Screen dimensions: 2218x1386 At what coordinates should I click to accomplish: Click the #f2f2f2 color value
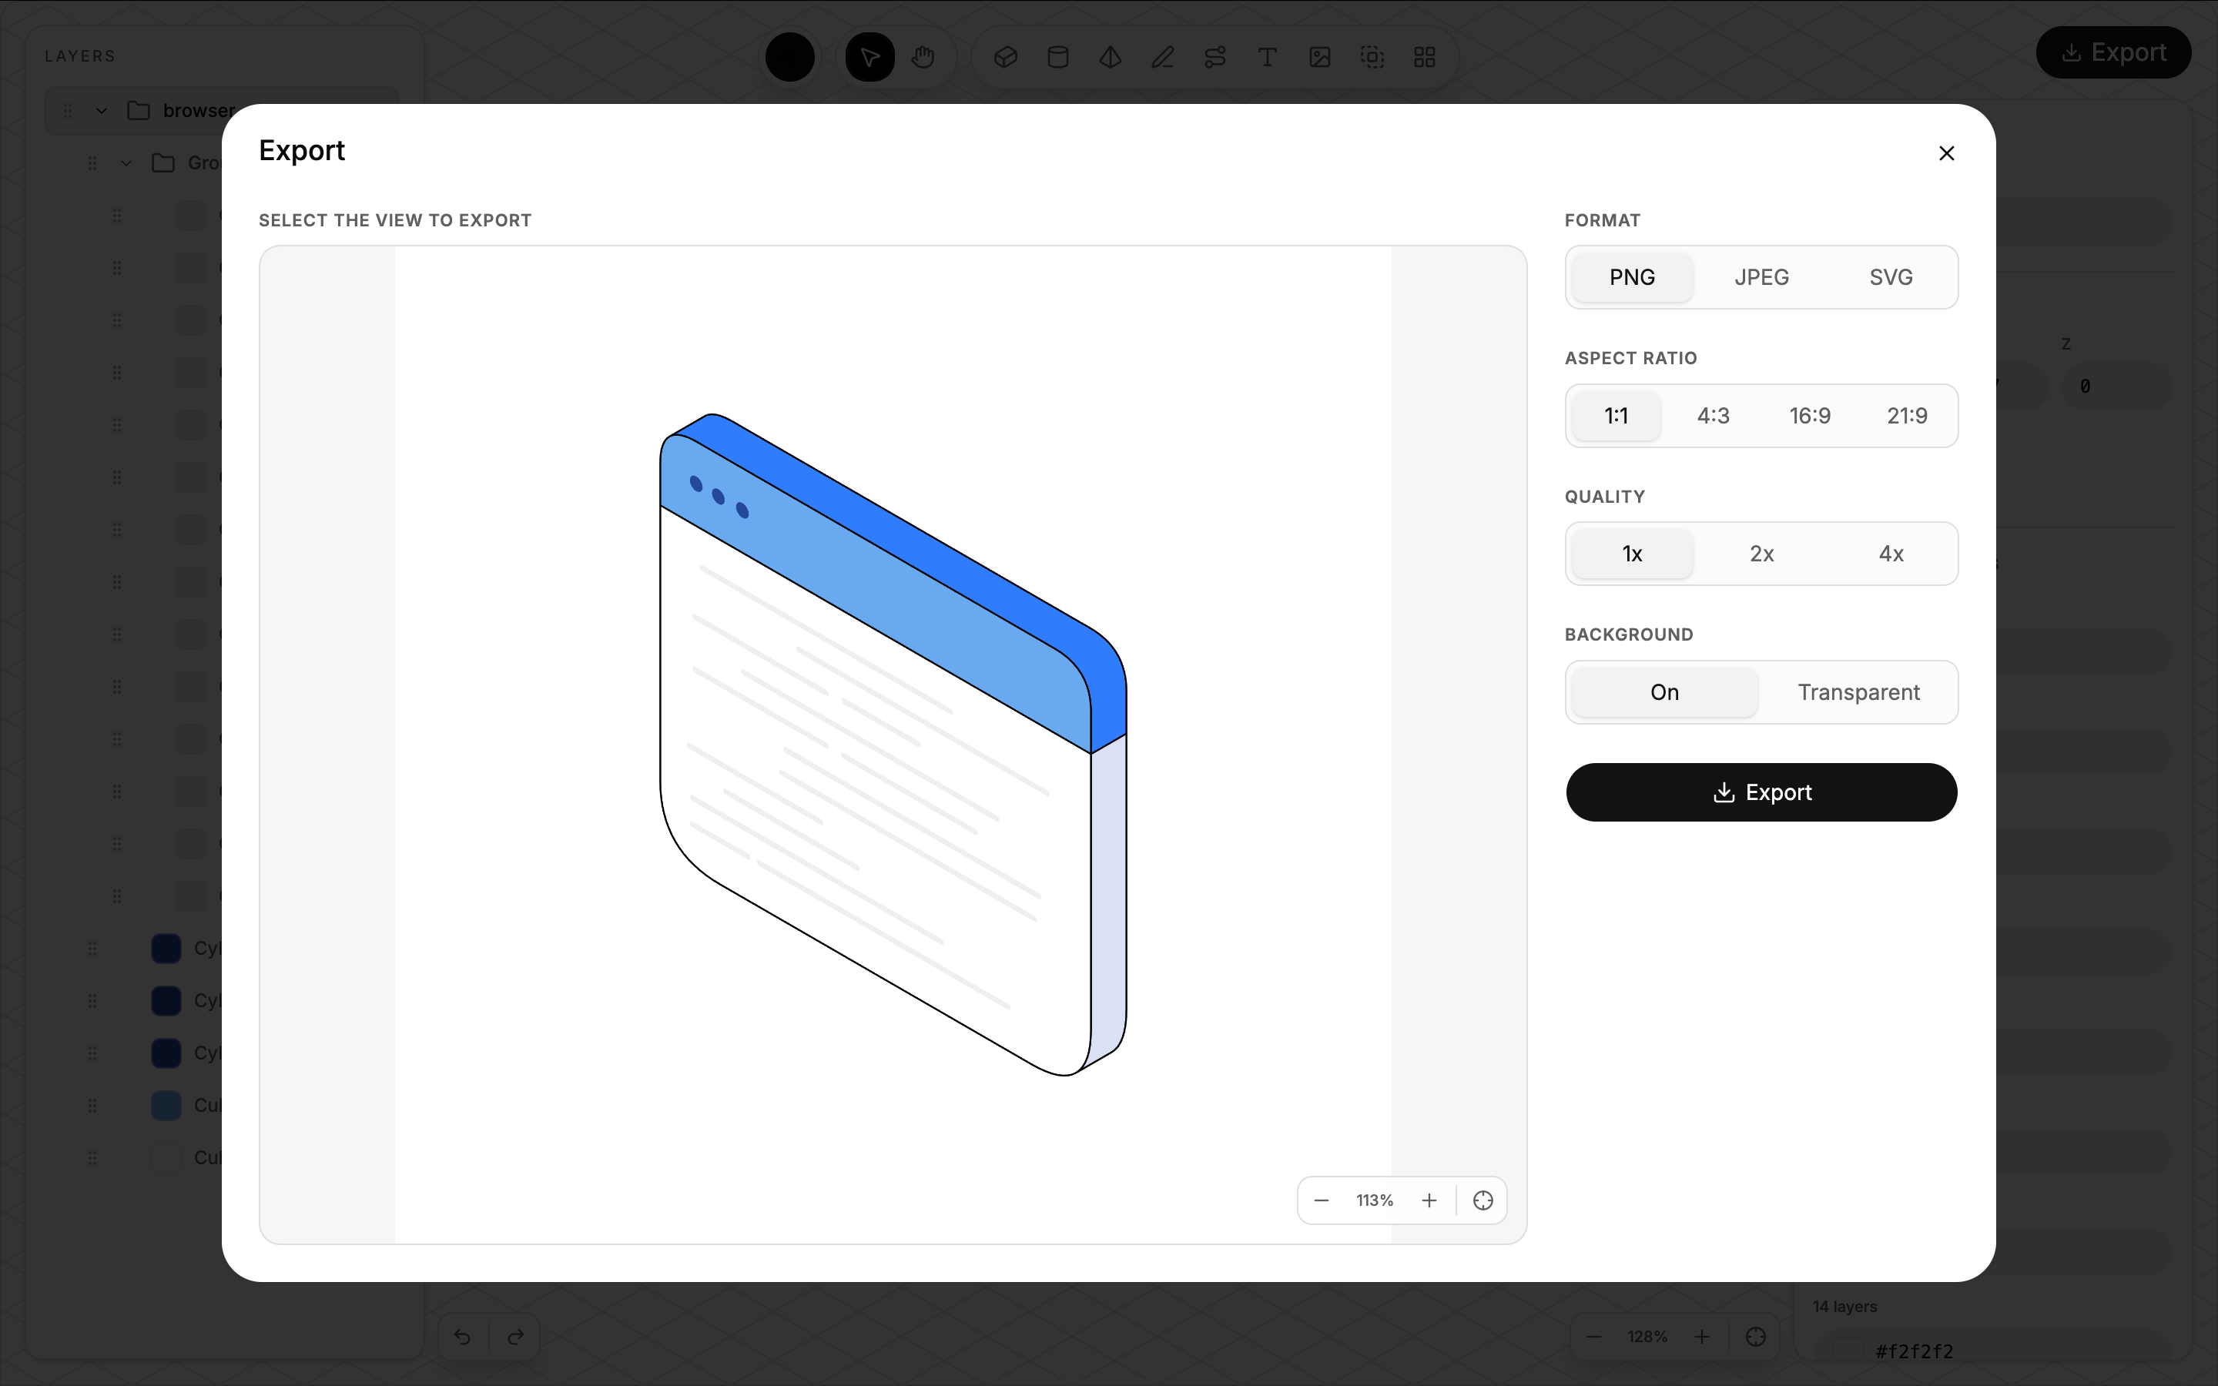click(1915, 1351)
